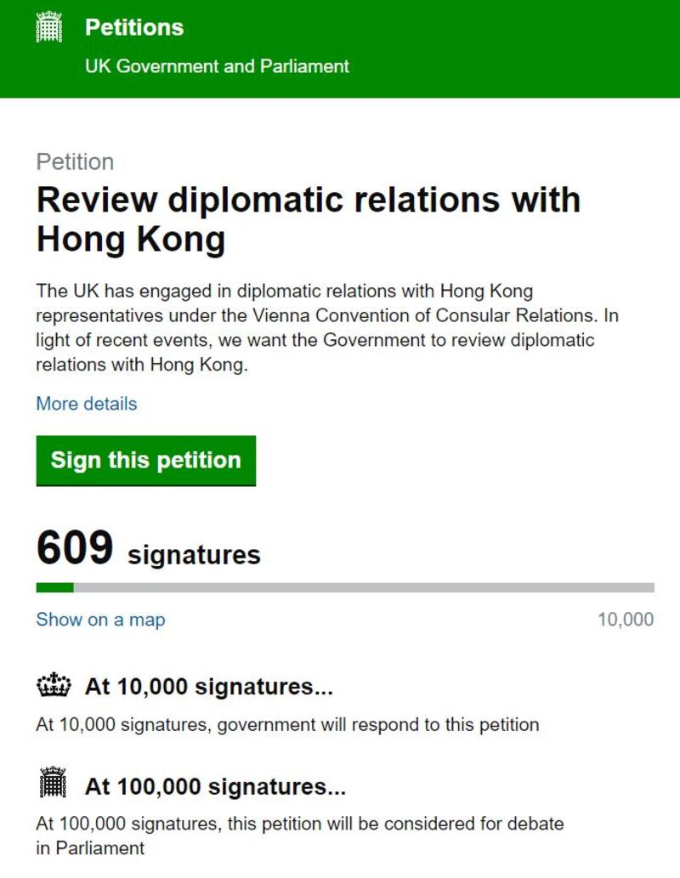Click the UK Government and Parliament subtitle
680x878 pixels.
pos(217,65)
